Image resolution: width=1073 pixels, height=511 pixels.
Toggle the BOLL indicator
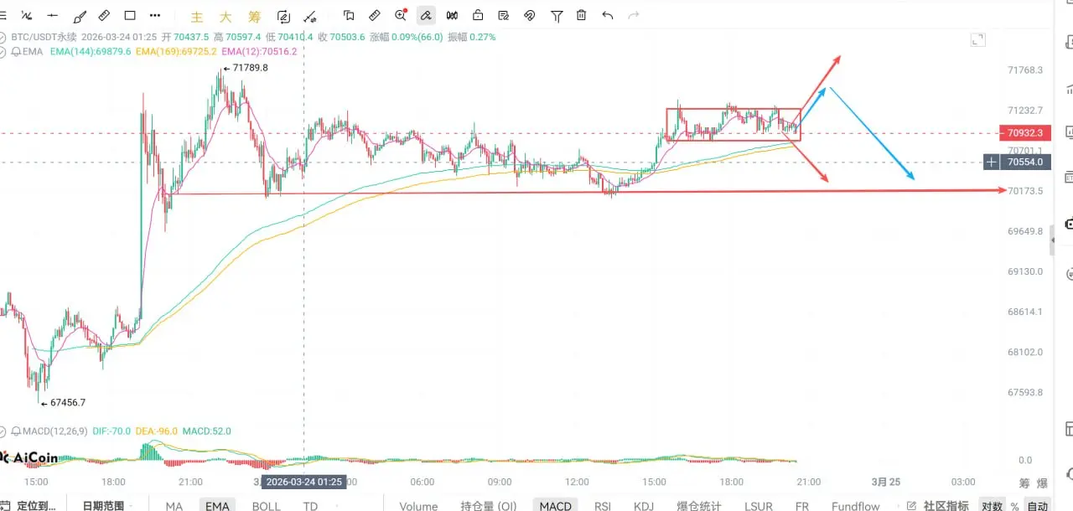(x=267, y=506)
